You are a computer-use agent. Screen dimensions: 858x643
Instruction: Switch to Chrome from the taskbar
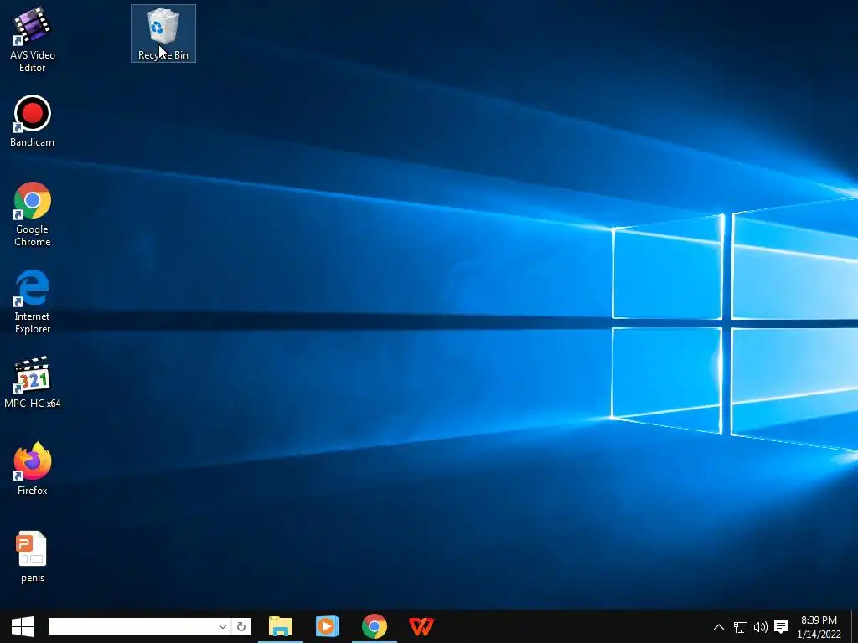pos(375,626)
